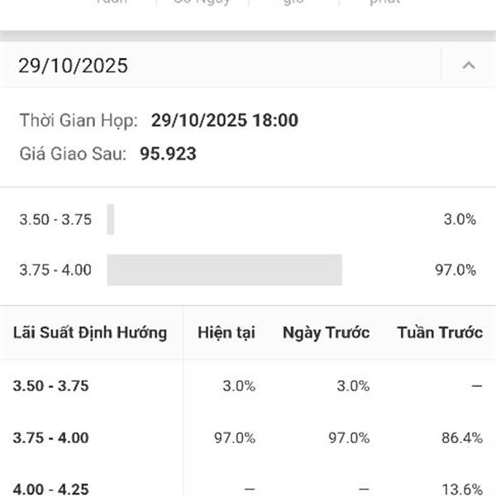Click the 3.75 - 4.00 chart range label

(x=55, y=269)
